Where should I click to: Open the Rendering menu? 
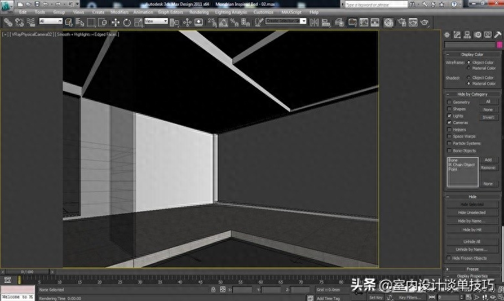[199, 12]
